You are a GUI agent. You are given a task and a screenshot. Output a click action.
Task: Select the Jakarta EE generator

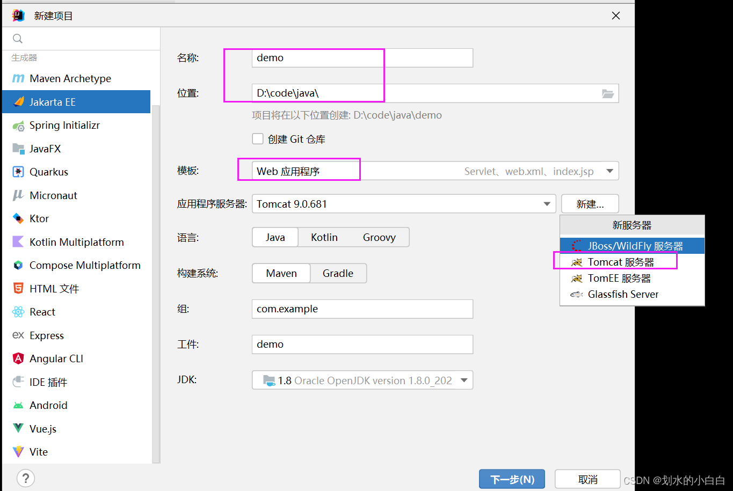point(76,101)
